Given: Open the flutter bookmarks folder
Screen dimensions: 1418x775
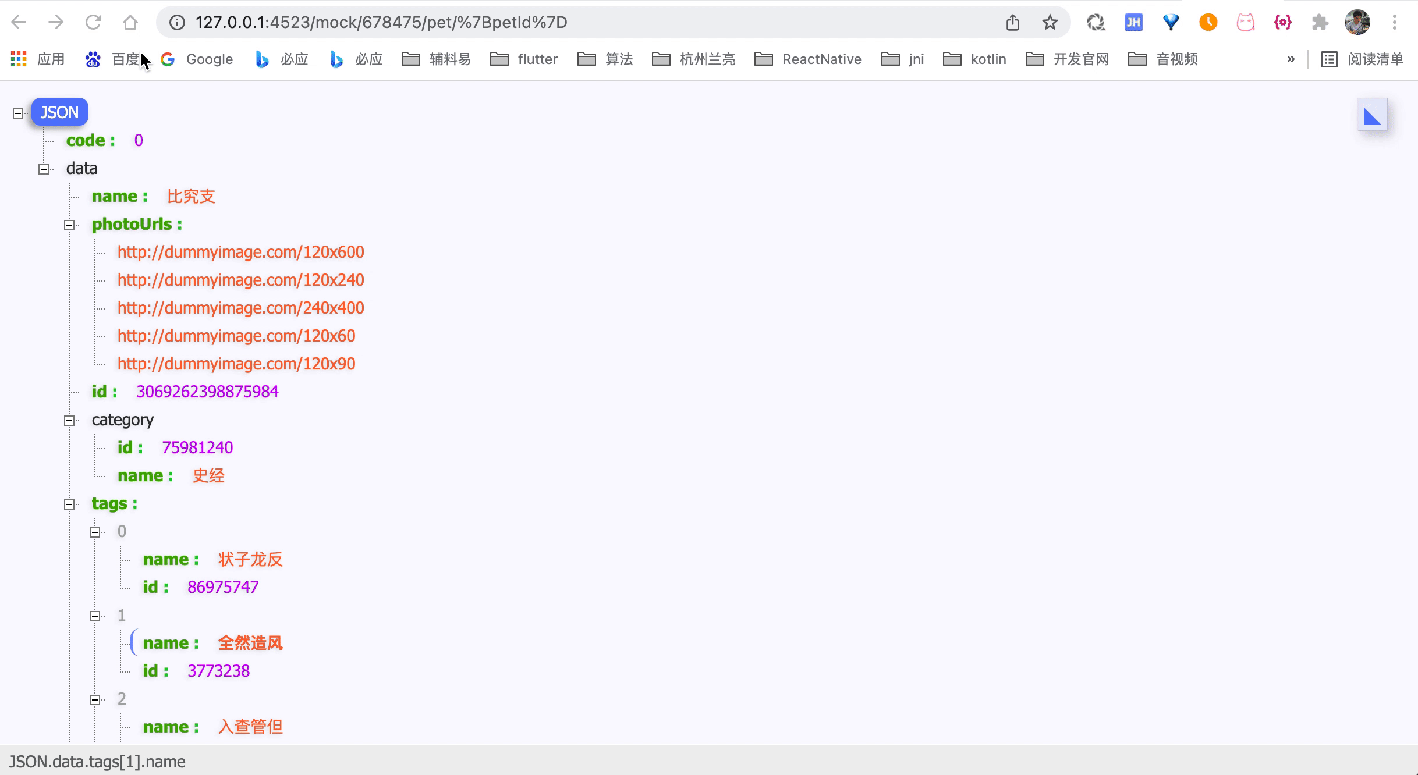Looking at the screenshot, I should [524, 59].
